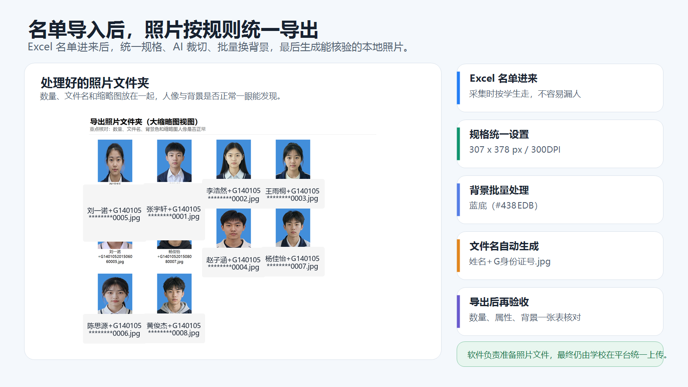Click the large 刘一诺 label ending 0005.jpg

click(114, 214)
